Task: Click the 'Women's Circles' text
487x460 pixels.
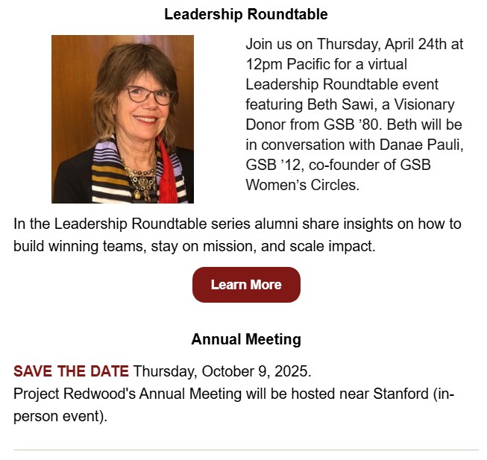Action: click(303, 185)
